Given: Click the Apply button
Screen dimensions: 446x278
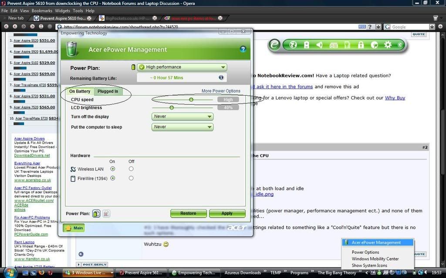Looking at the screenshot, I should tap(227, 213).
